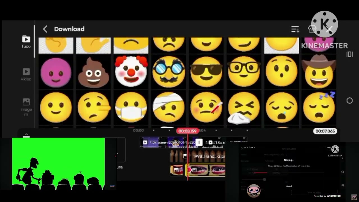Pick the pile of poo emoji
The image size is (359, 202).
click(93, 72)
